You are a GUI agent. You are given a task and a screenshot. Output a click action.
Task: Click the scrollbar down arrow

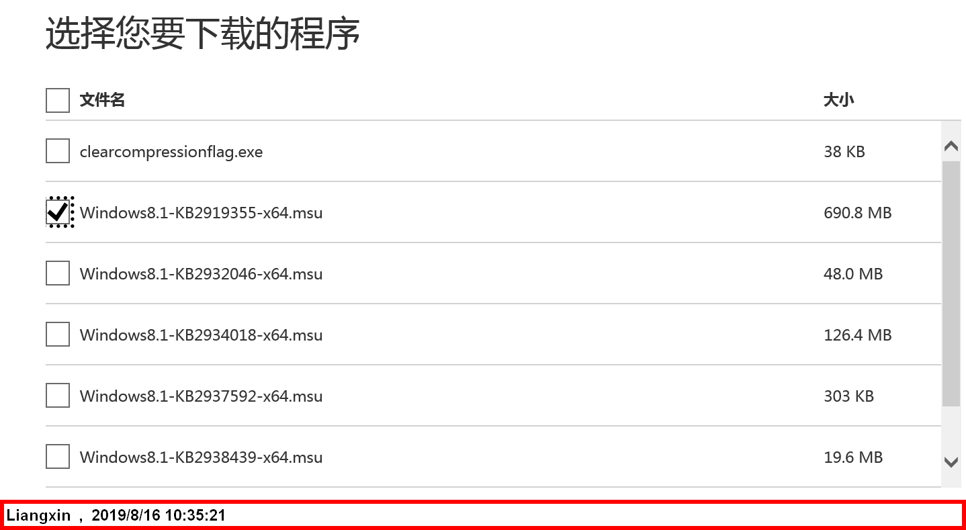[x=951, y=461]
